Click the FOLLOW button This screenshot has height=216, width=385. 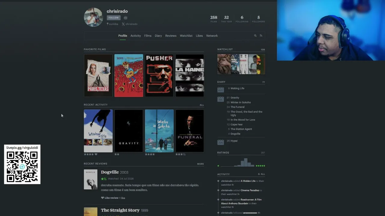[114, 18]
